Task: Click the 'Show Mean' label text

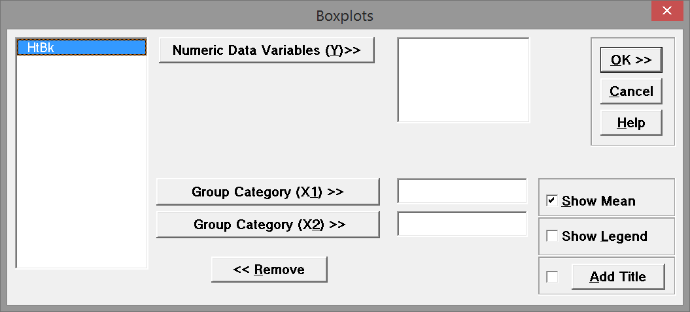Action: [x=598, y=201]
